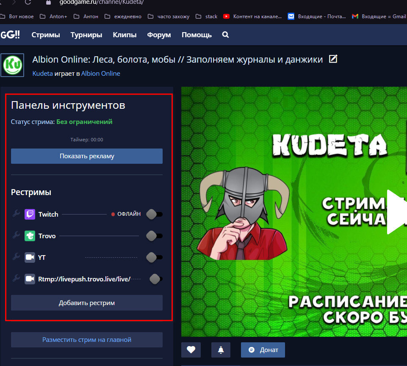The image size is (407, 366).
Task: Click the YT restream camera icon
Action: [29, 257]
